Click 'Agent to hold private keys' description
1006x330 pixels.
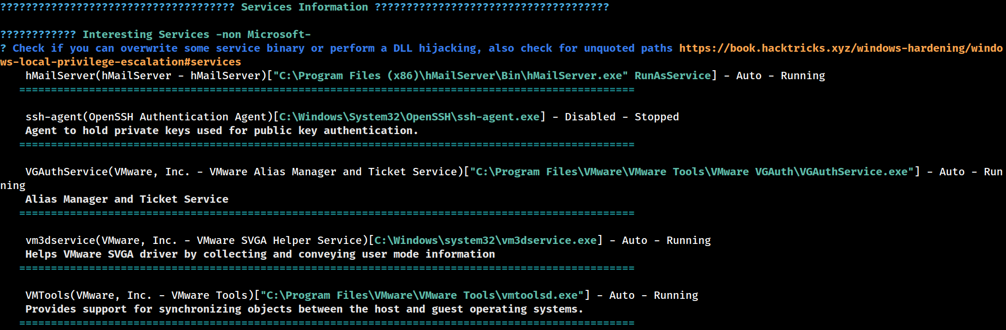(x=222, y=130)
